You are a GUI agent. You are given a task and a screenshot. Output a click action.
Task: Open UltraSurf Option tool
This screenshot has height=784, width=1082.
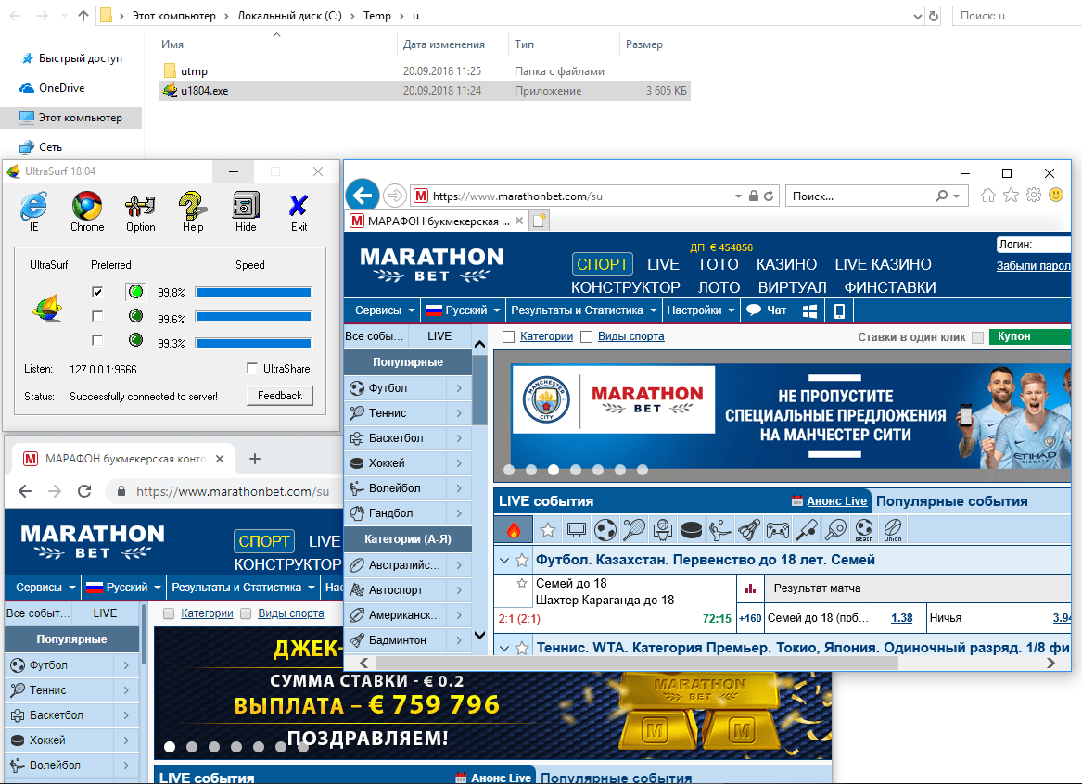point(140,210)
